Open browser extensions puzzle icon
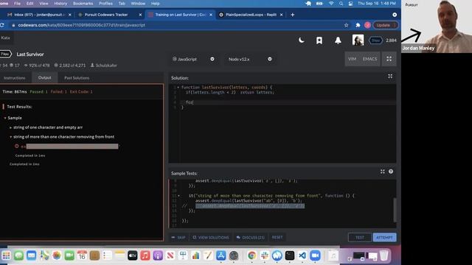This screenshot has height=265, width=472. pos(358,25)
